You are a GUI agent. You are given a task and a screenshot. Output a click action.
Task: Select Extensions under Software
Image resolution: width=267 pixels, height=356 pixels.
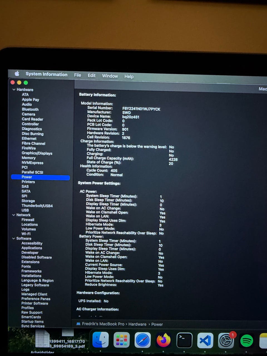point(31,262)
